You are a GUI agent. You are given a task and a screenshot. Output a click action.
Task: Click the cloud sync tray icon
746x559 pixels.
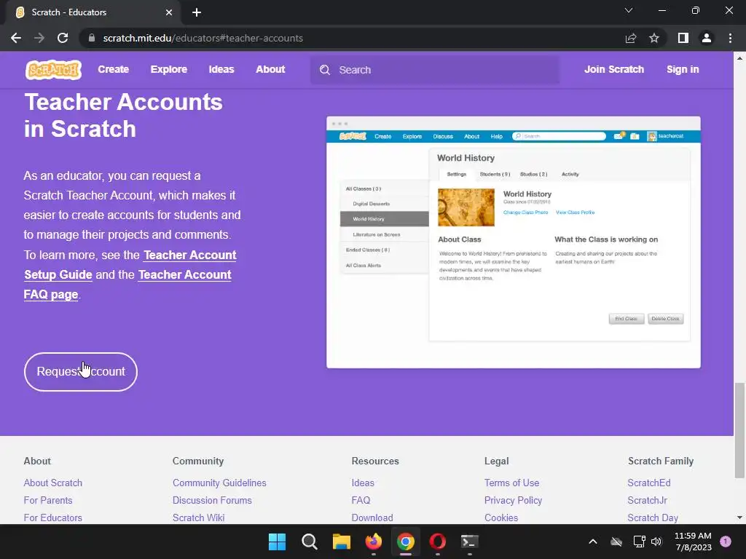point(616,542)
